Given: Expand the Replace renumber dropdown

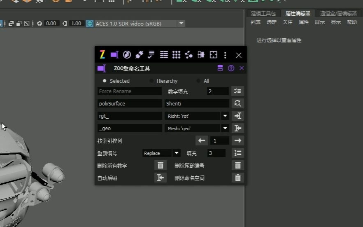Looking at the screenshot, I should [177, 153].
